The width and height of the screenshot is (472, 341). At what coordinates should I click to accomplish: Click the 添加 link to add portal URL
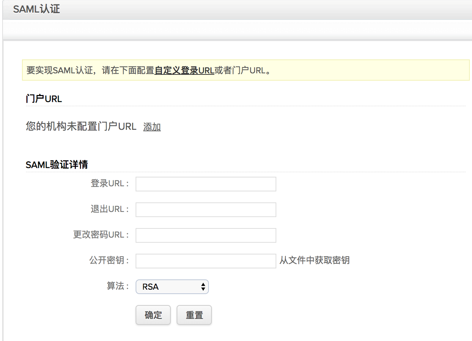pyautogui.click(x=152, y=127)
